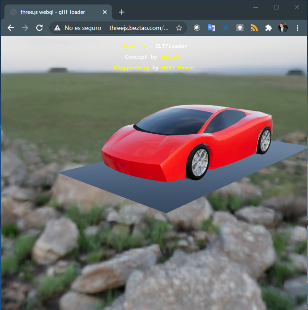Click the RSS feed extension icon
Screen dimensions: 308x310
pyautogui.click(x=254, y=28)
